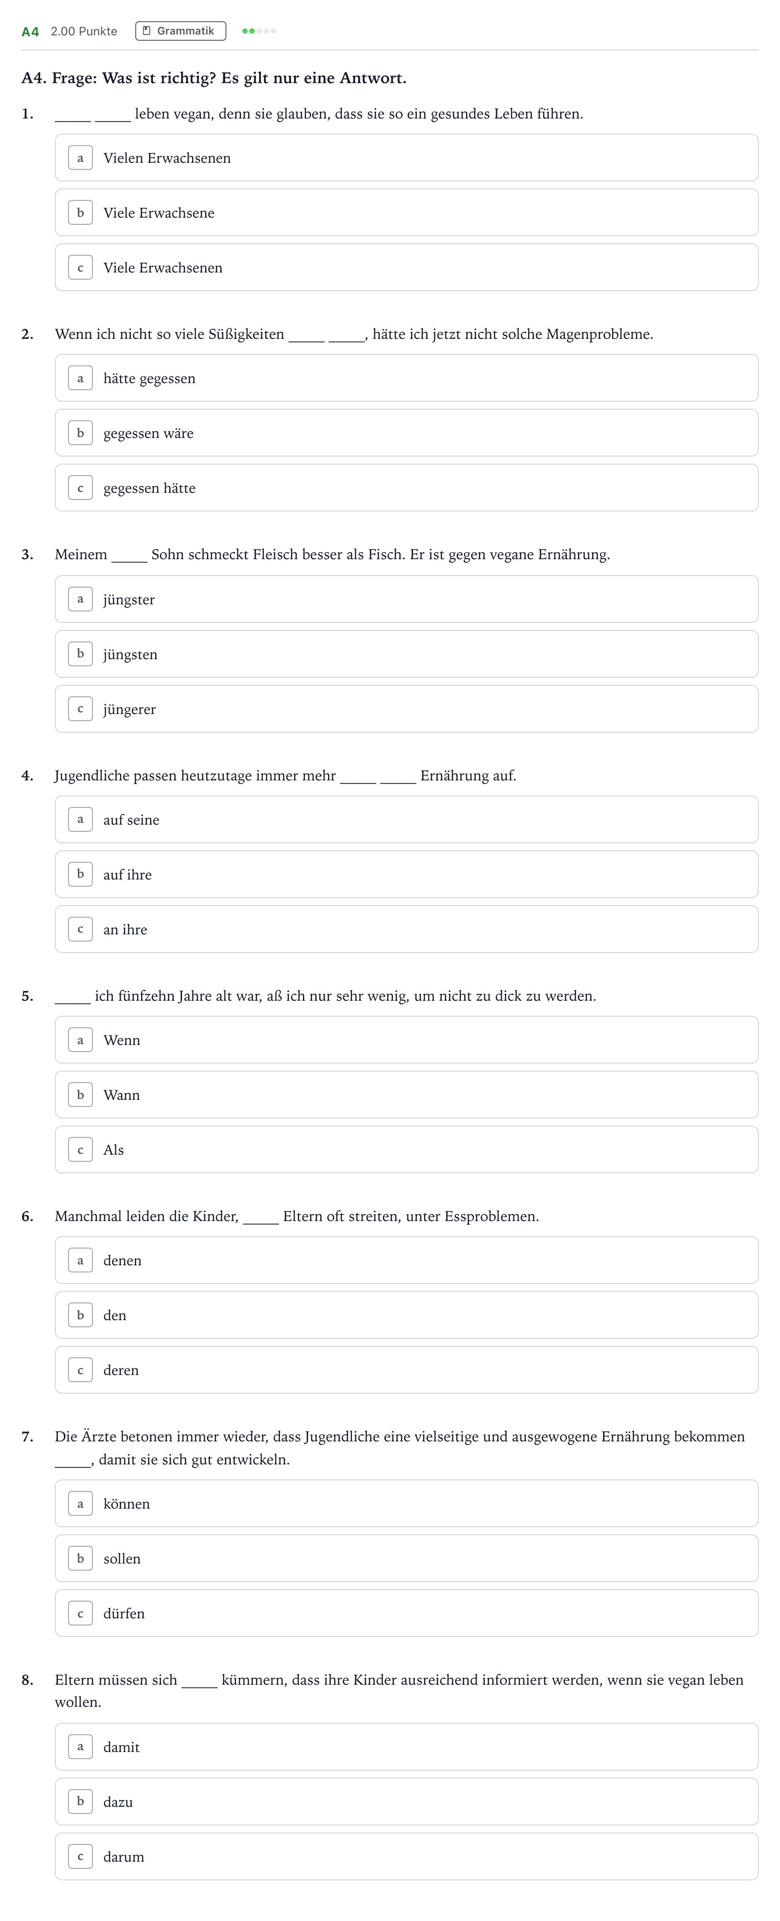
Task: Choose 'jüngsten' for question 3
Action: coord(406,654)
